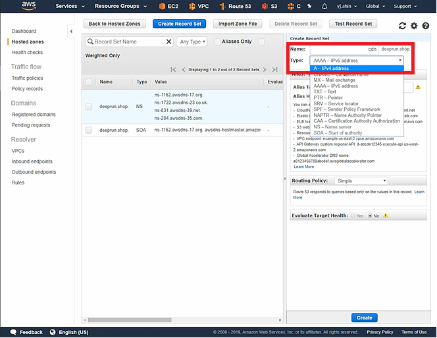Clear the record set search field
This screenshot has height=338, width=437.
pos(168,42)
